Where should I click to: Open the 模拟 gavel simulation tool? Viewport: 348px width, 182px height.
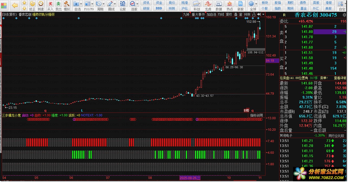[x=67, y=5]
